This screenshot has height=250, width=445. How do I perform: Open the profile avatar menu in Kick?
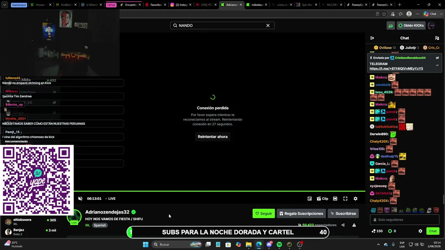pyautogui.click(x=431, y=25)
